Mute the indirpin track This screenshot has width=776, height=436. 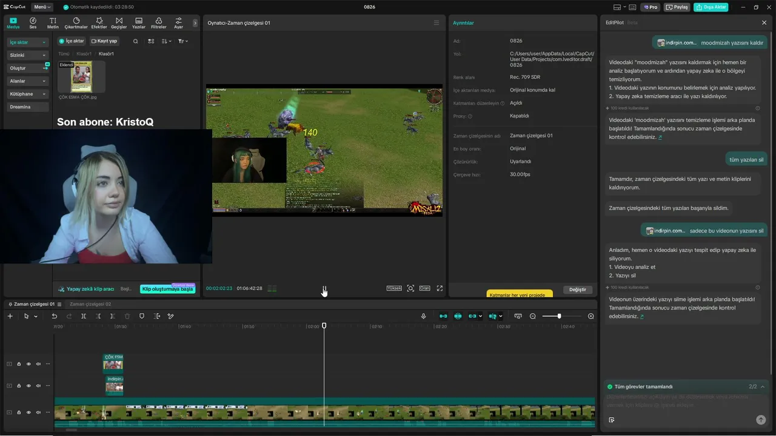tap(38, 386)
